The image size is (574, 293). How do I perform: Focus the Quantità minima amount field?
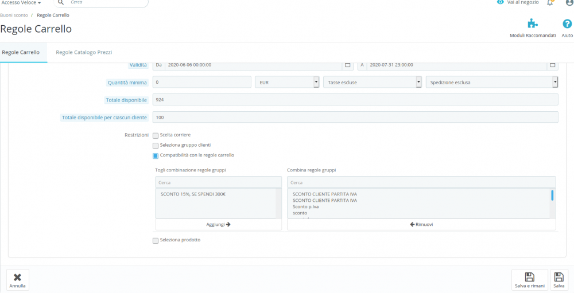[x=201, y=83]
